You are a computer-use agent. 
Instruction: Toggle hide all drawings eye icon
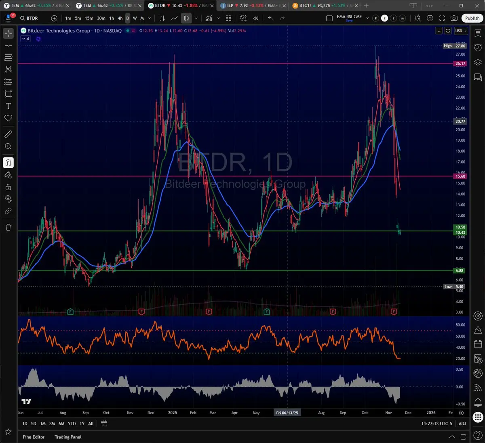[x=8, y=199]
